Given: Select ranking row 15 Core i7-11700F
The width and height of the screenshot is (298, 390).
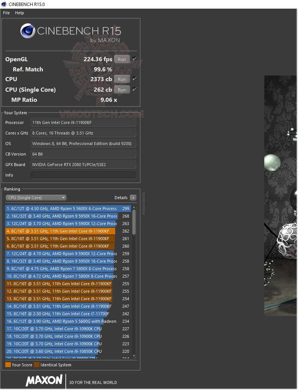Looking at the screenshot, I should pos(68,314).
